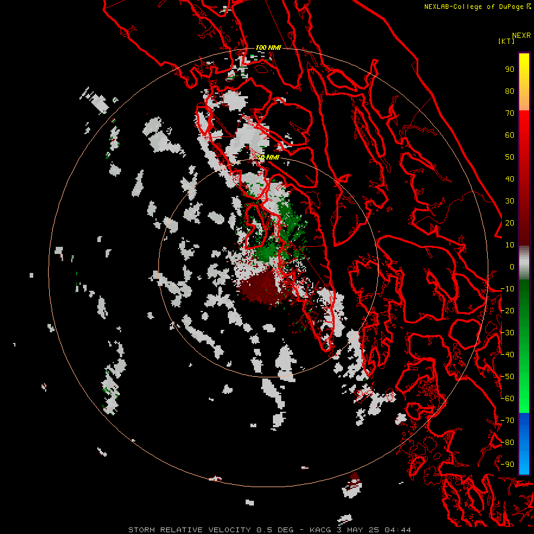Screen dimensions: 534x534
Task: Click the -20 value on the color scale
Action: (507, 311)
